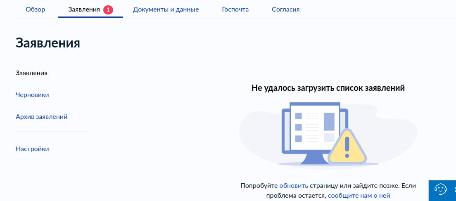Switch to the Обзор tab

click(x=36, y=9)
